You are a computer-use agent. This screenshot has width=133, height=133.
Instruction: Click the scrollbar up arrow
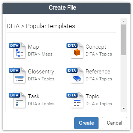click(x=123, y=22)
